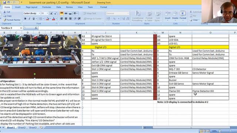Image resolution: width=237 pixels, height=133 pixels.
Task: Switch to Sheet2 tab
Action: click(22, 127)
